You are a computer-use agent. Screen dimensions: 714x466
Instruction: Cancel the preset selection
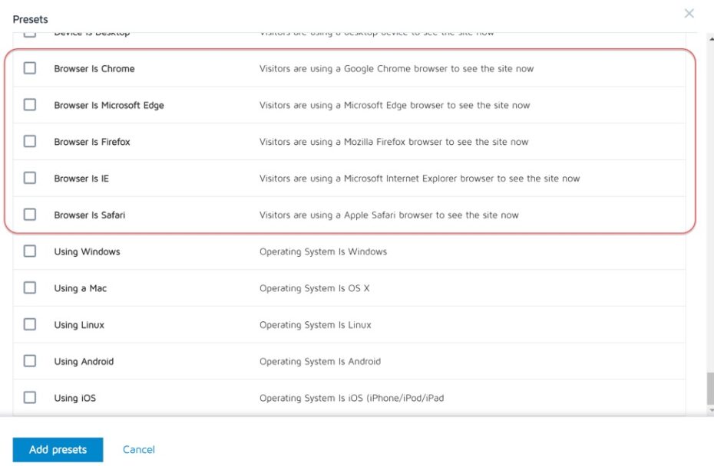point(139,450)
